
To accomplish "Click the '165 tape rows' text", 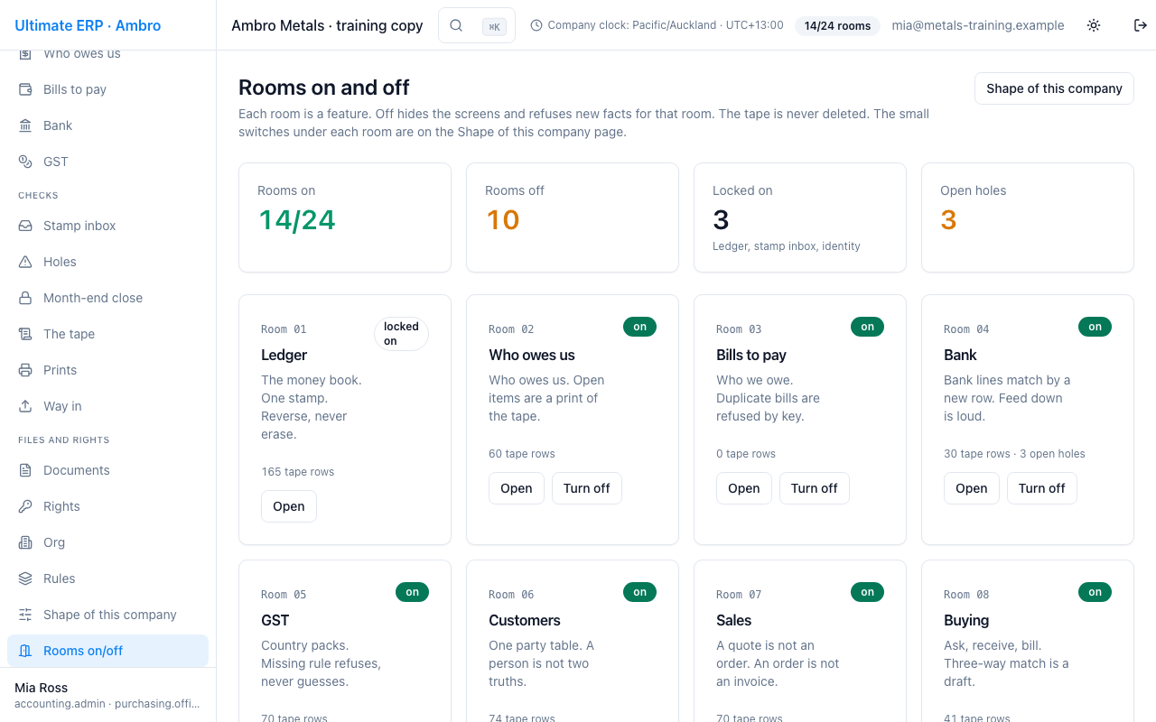I will pos(298,472).
